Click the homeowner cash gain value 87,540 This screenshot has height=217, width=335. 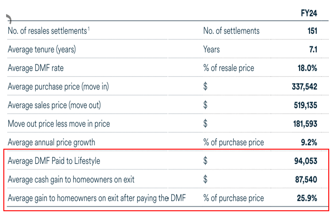(x=306, y=180)
